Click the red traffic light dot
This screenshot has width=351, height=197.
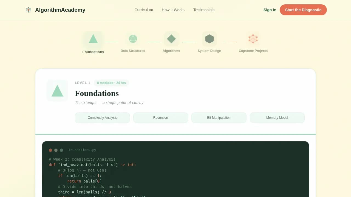[50, 150]
